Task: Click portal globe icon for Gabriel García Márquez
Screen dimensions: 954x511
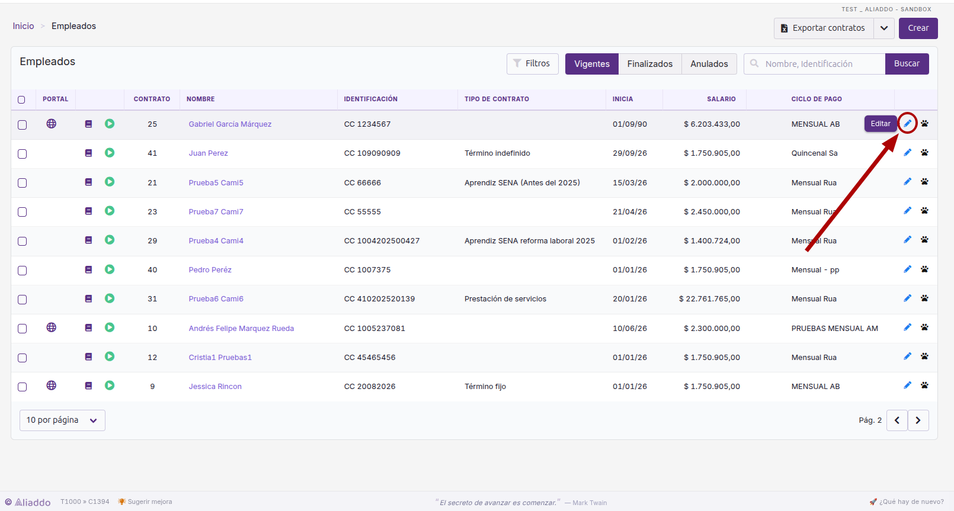Action: click(x=52, y=124)
